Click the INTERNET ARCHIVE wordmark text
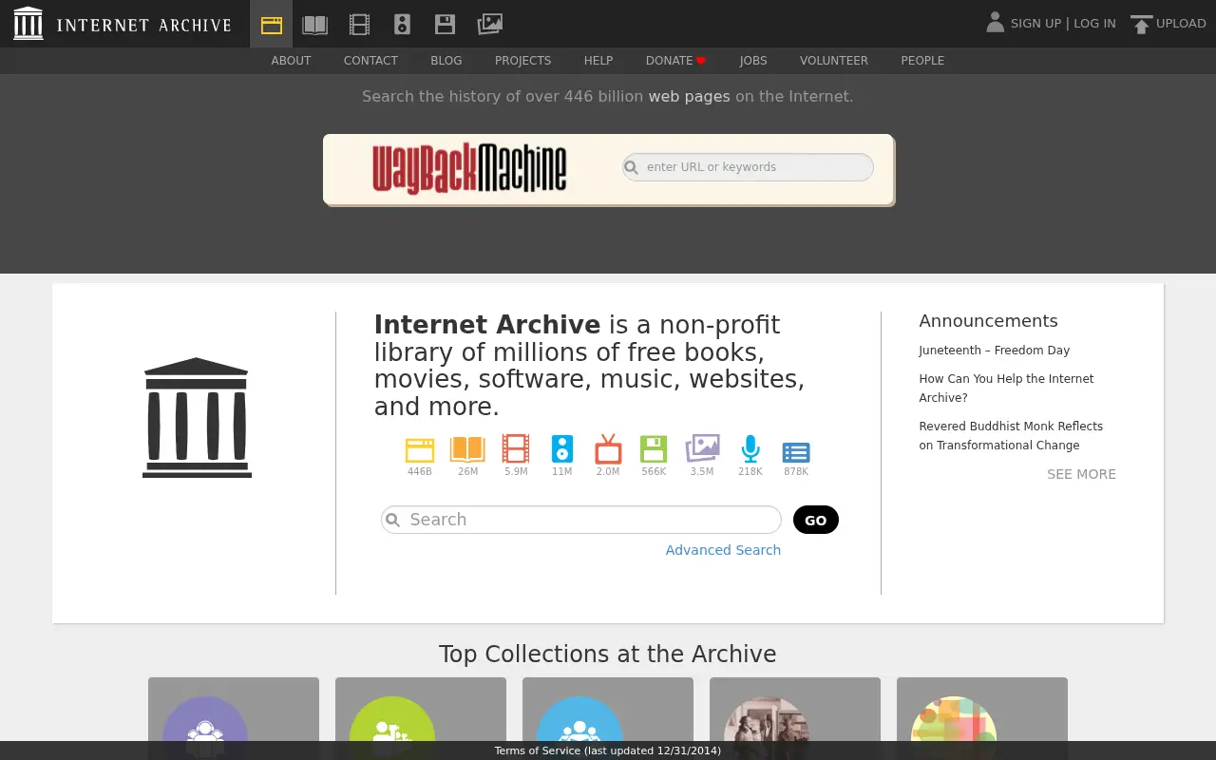This screenshot has height=760, width=1216. [143, 25]
